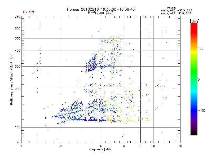
Task: Click the "RwPretec (8p)" subtitle
Action: click(x=100, y=13)
